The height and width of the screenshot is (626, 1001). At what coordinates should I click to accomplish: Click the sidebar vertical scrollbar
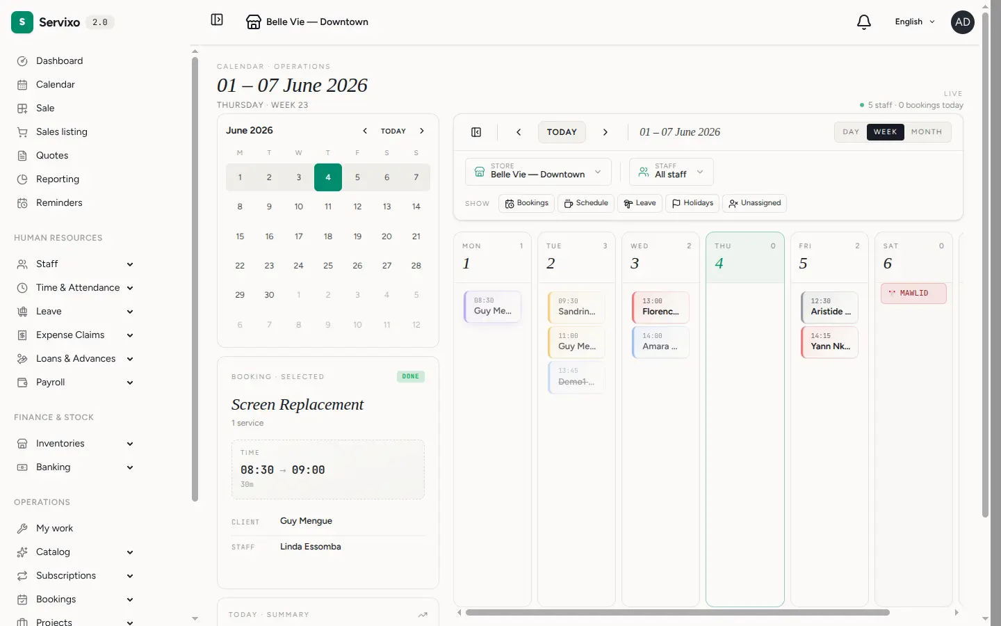coord(195,278)
